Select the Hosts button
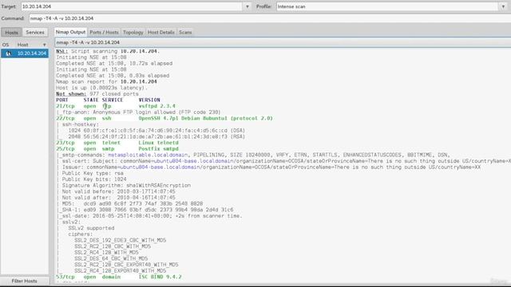511x287 pixels. (x=11, y=33)
